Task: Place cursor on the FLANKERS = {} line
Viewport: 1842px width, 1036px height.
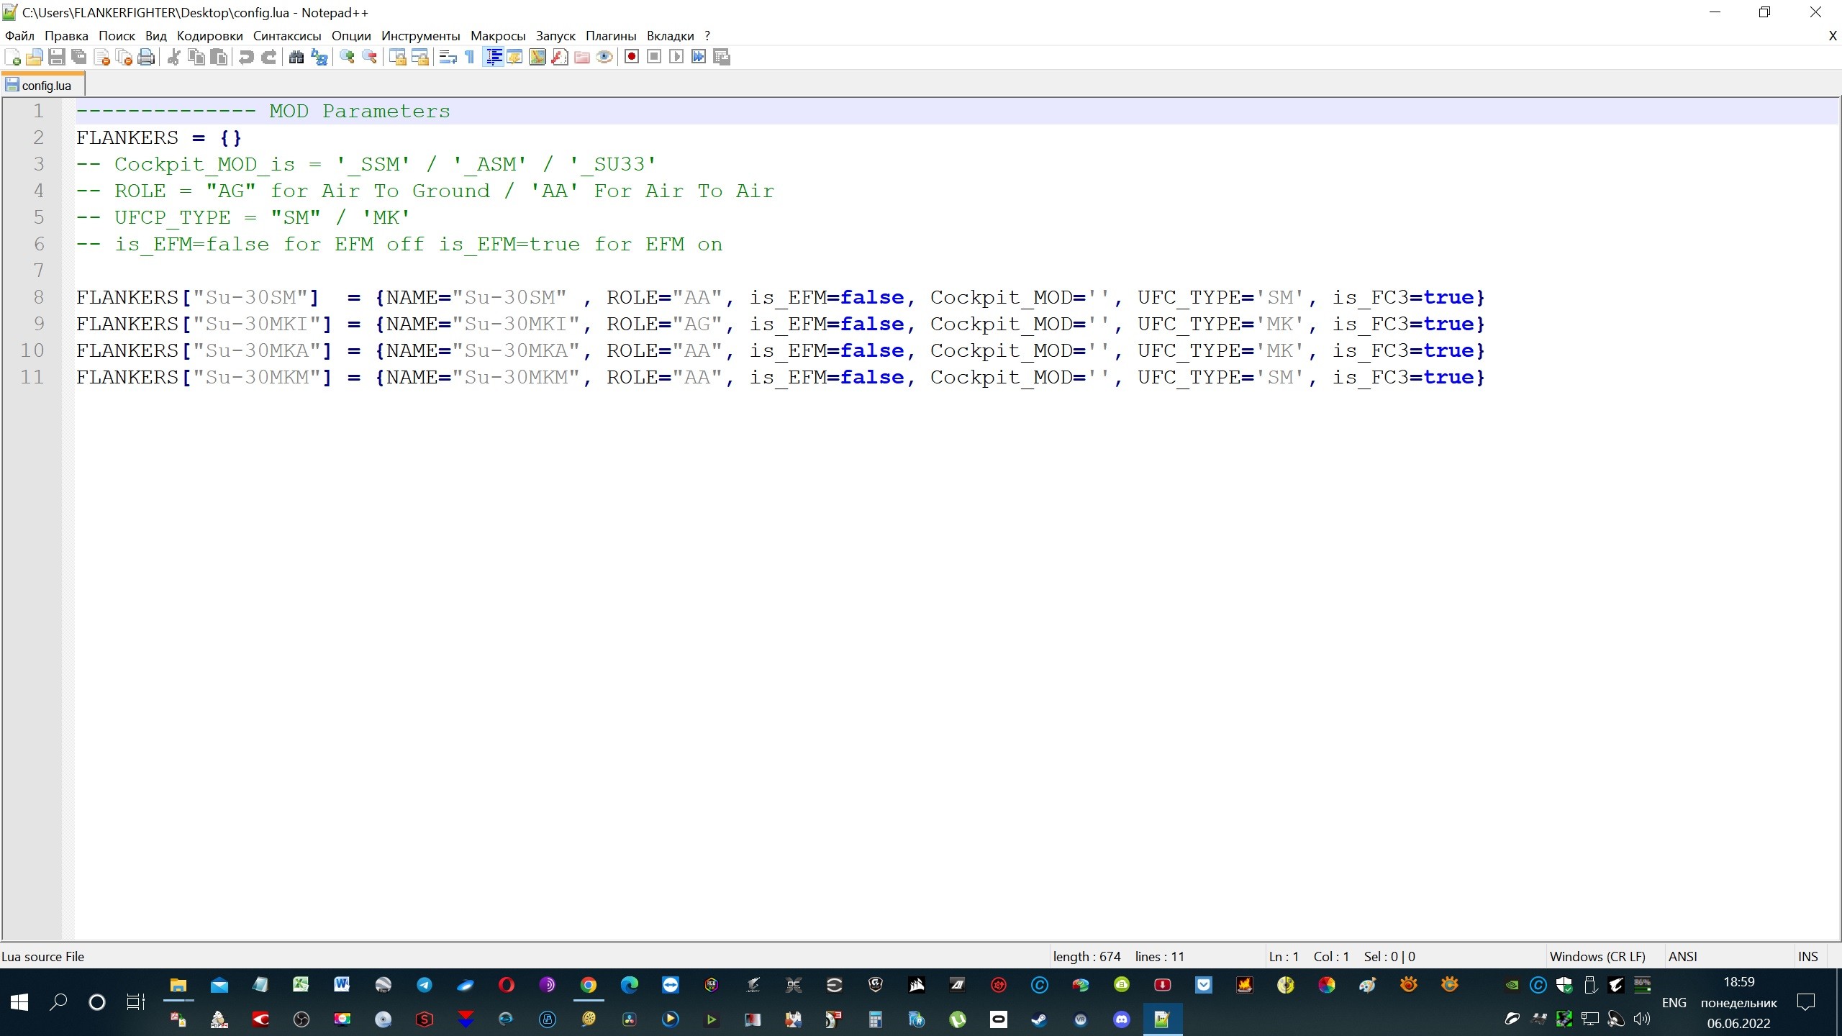Action: pos(159,137)
